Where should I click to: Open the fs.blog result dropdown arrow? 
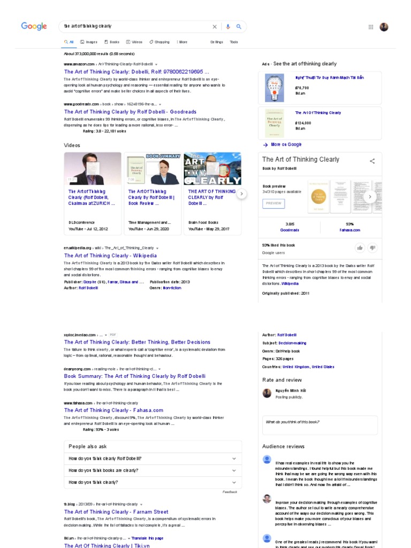coord(141,505)
